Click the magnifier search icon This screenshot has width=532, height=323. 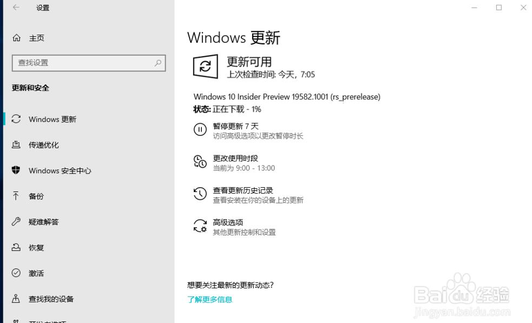point(158,63)
